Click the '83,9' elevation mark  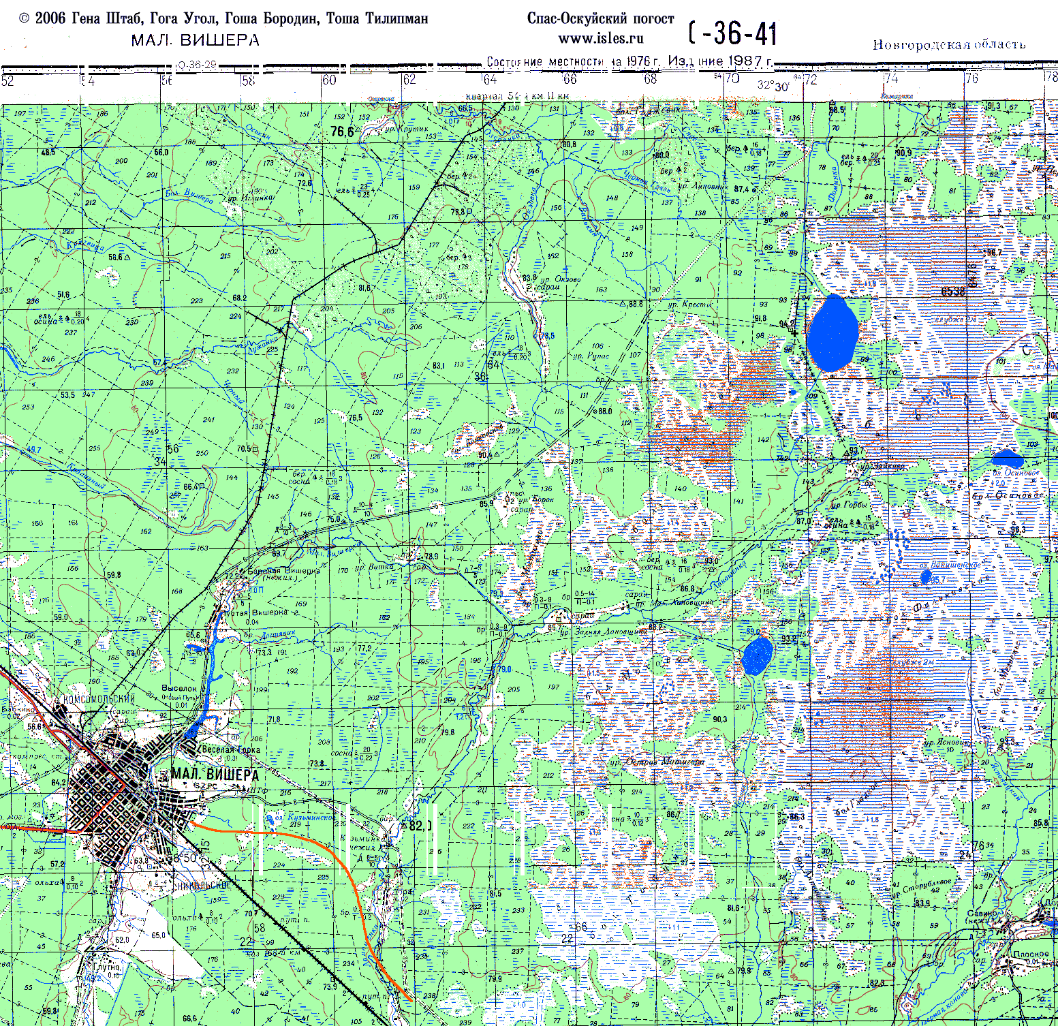pyautogui.click(x=922, y=903)
